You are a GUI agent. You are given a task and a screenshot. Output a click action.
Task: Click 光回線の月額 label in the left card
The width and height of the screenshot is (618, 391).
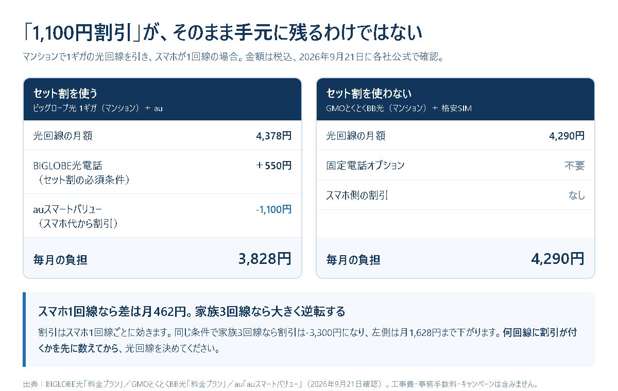(63, 136)
